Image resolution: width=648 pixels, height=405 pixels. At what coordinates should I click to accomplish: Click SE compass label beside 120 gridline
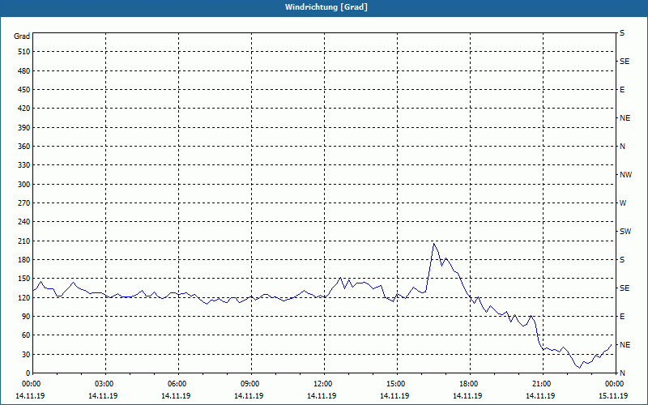tap(625, 288)
